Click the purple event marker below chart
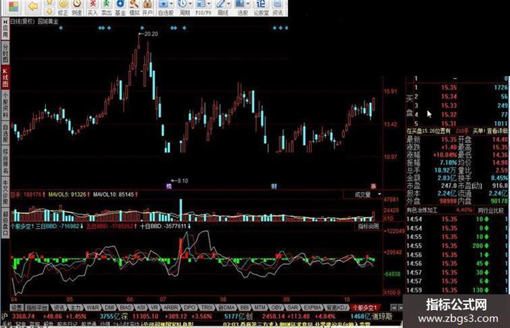This screenshot has height=328, width=510. pos(169,186)
